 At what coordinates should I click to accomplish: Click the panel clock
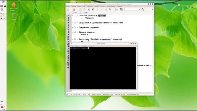click(x=3, y=110)
